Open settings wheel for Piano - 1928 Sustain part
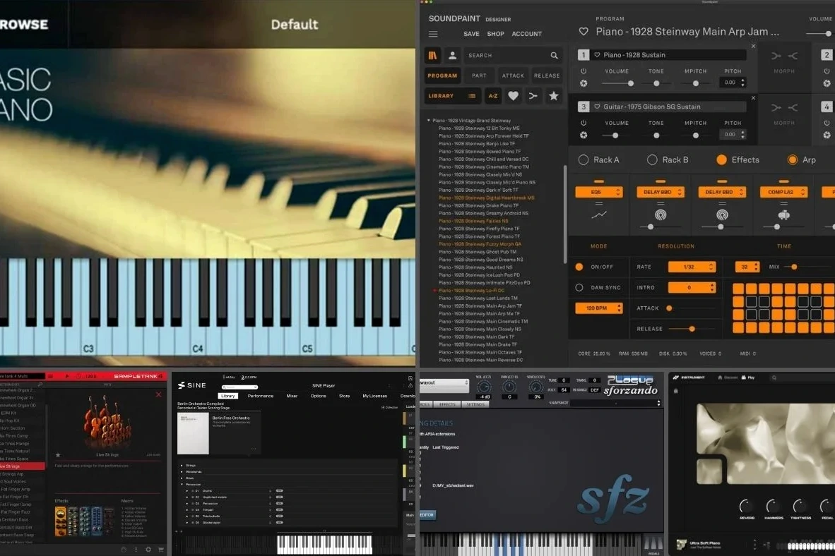Screen dimensions: 835x556 (584, 83)
